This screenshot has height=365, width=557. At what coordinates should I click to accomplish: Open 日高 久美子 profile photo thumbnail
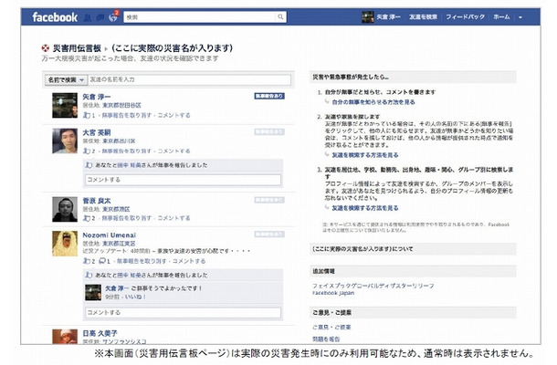(65, 336)
